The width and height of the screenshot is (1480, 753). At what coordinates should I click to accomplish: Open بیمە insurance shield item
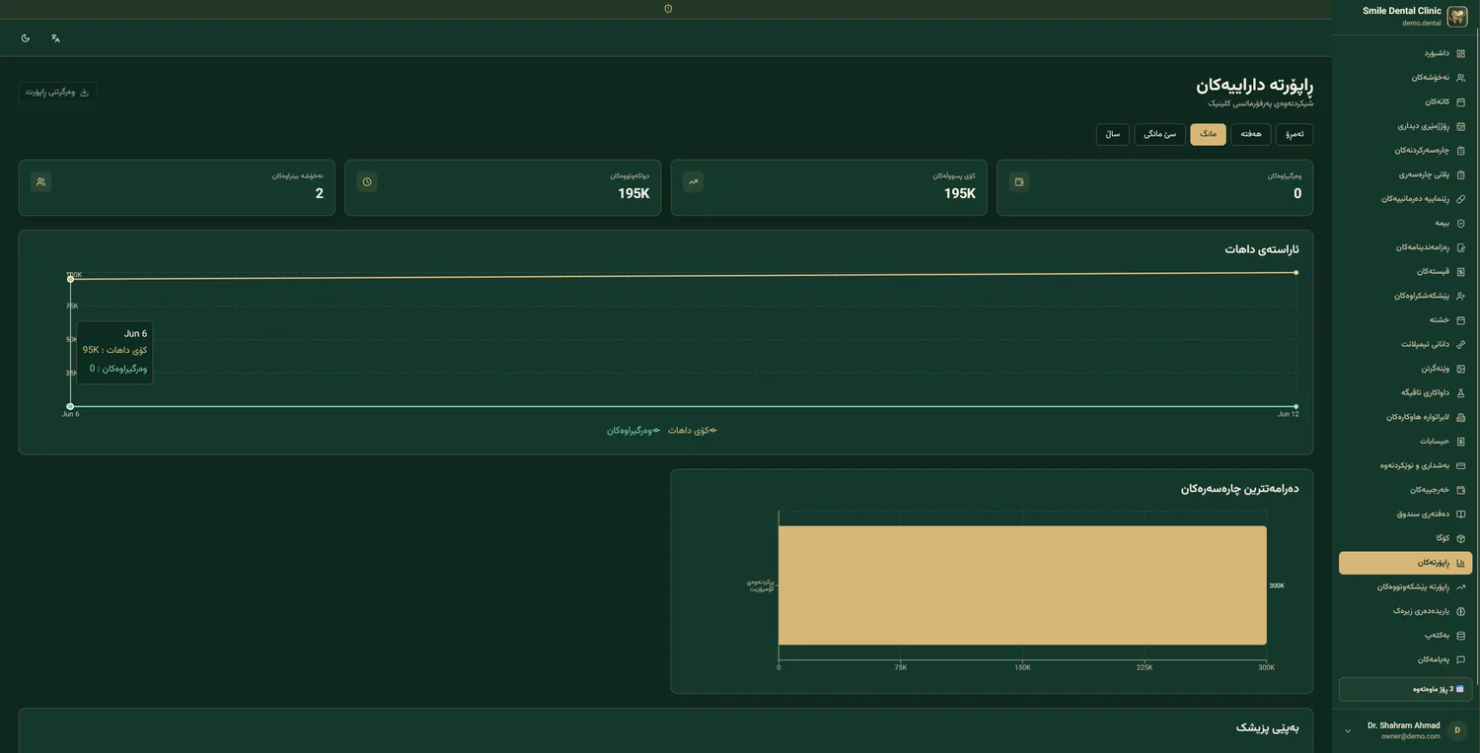[x=1405, y=223]
